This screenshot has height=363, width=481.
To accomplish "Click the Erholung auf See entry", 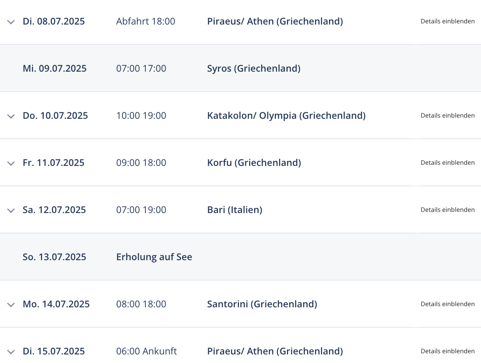I will pos(154,257).
